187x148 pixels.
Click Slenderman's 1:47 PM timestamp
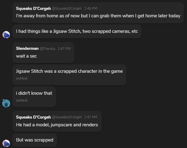64,49
